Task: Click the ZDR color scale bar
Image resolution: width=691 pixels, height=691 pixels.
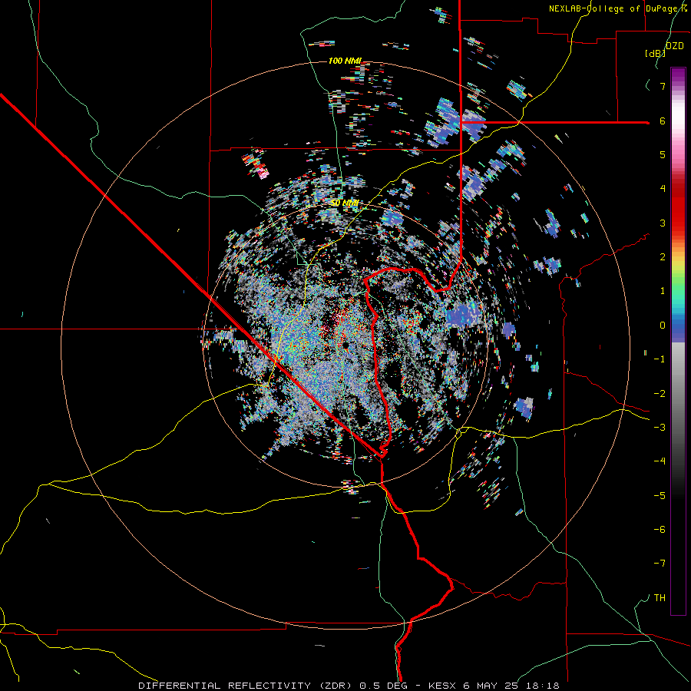Action: pyautogui.click(x=678, y=341)
